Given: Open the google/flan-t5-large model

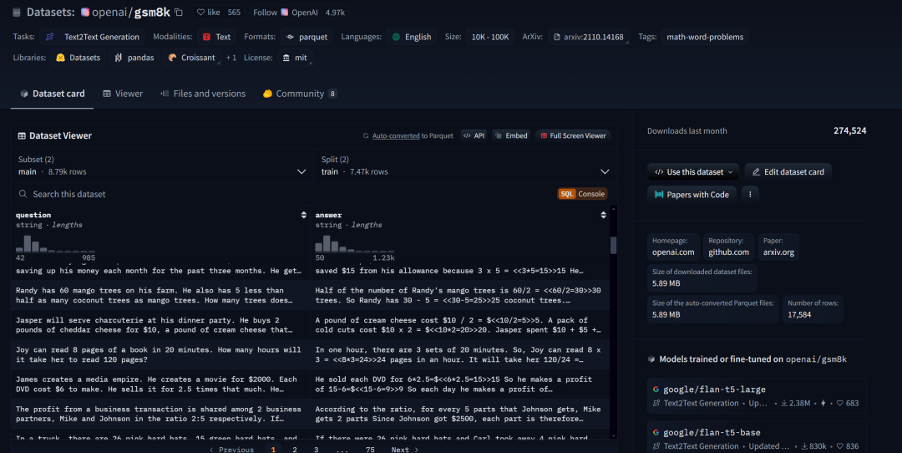Looking at the screenshot, I should pyautogui.click(x=757, y=395).
